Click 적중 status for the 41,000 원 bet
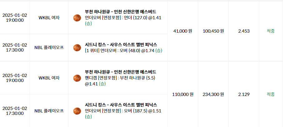The width and height of the screenshot is (283, 127). 271,31
